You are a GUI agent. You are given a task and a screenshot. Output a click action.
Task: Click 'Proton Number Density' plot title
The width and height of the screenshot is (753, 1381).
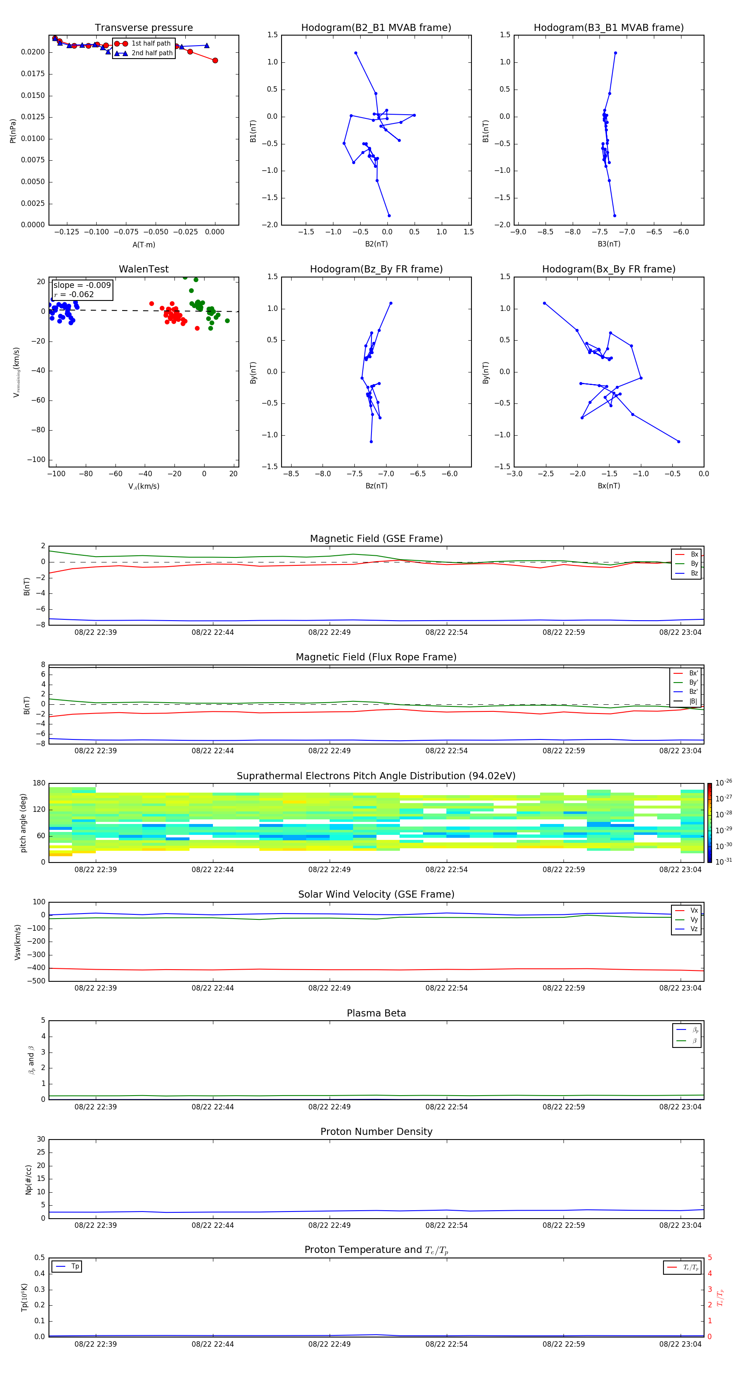click(x=376, y=1132)
